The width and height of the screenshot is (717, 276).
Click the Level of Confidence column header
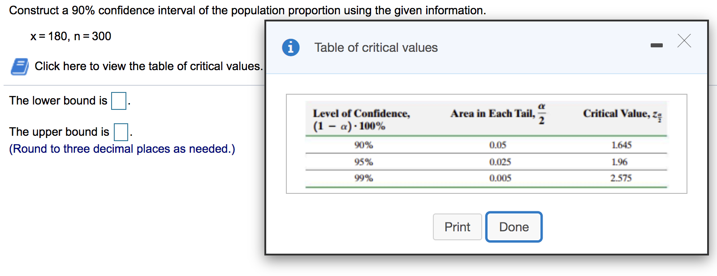click(361, 119)
